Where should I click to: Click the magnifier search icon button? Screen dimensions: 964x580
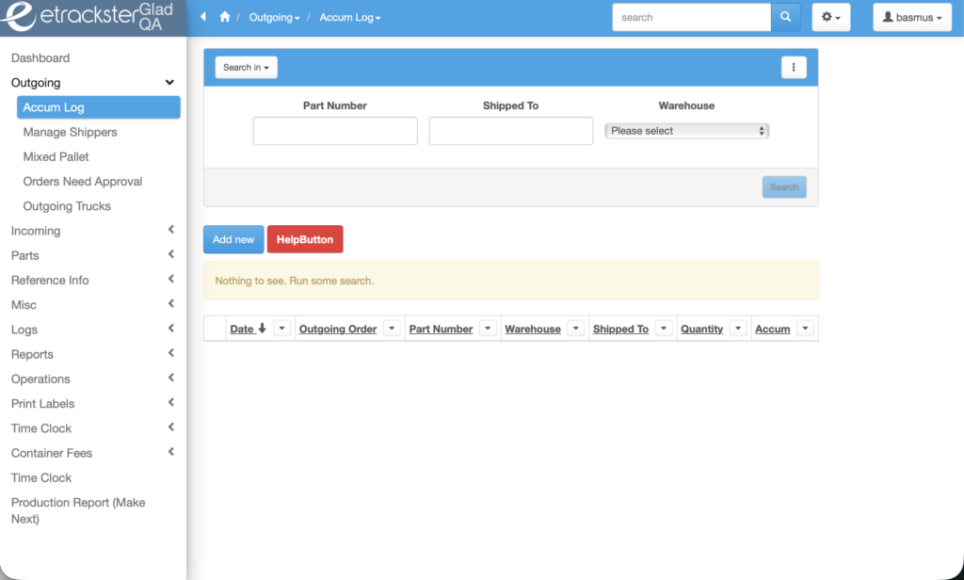[785, 17]
